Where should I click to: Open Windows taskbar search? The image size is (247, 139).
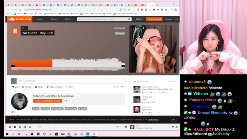pos(13,134)
